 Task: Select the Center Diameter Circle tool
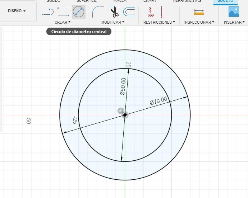(79, 12)
